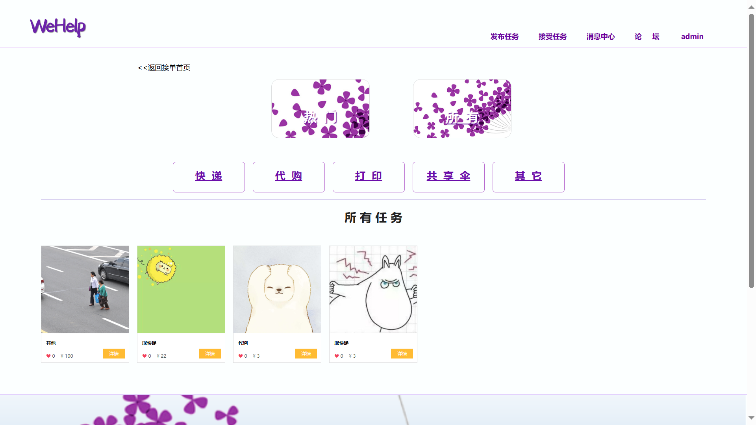Select the 代购 category button
Screen dimensions: 756x425
pos(289,177)
